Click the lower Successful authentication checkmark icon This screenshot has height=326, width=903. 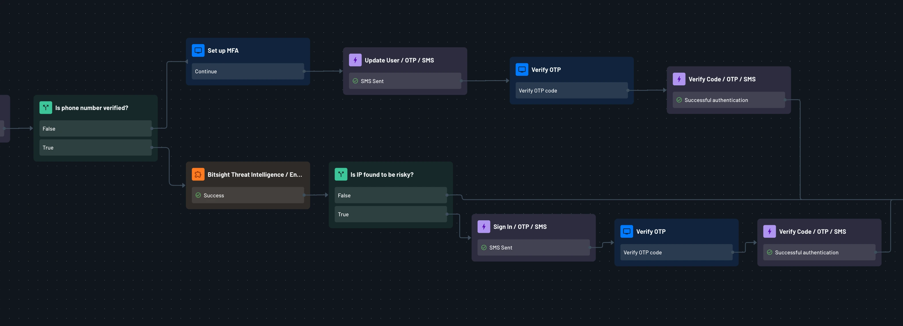tap(769, 252)
